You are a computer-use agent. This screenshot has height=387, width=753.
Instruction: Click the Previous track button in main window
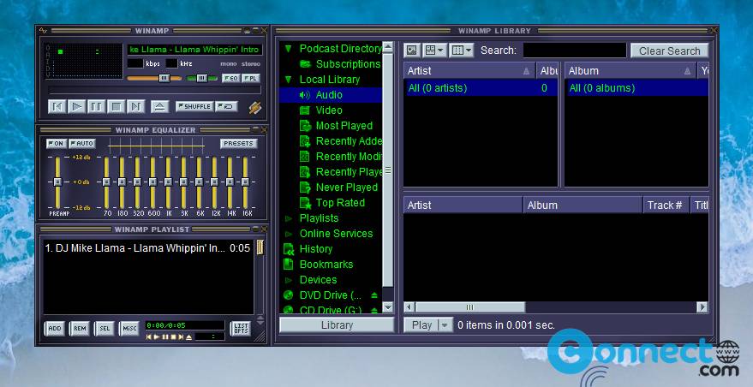(x=57, y=106)
